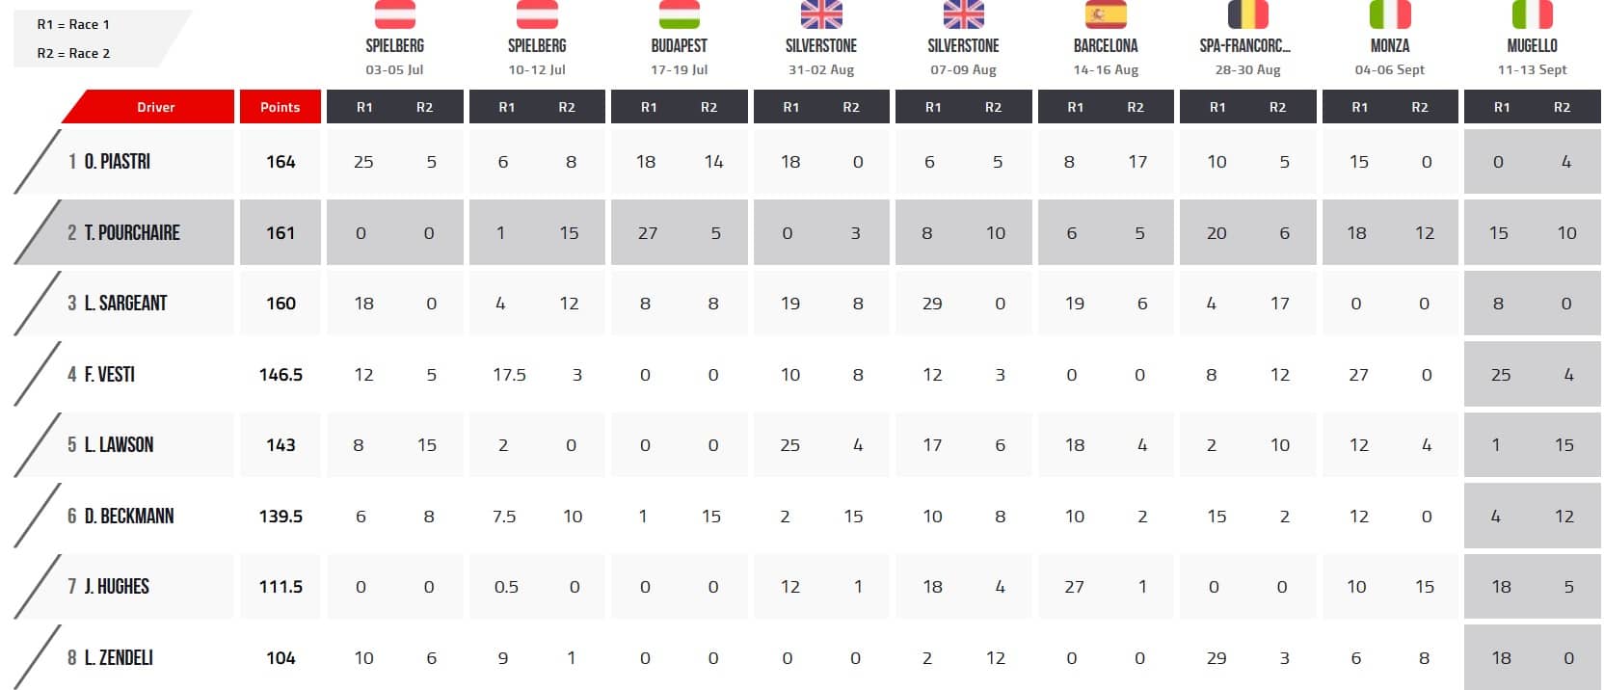The image size is (1604, 690).
Task: Click the R1 header under Barcelona
Action: tap(1076, 107)
